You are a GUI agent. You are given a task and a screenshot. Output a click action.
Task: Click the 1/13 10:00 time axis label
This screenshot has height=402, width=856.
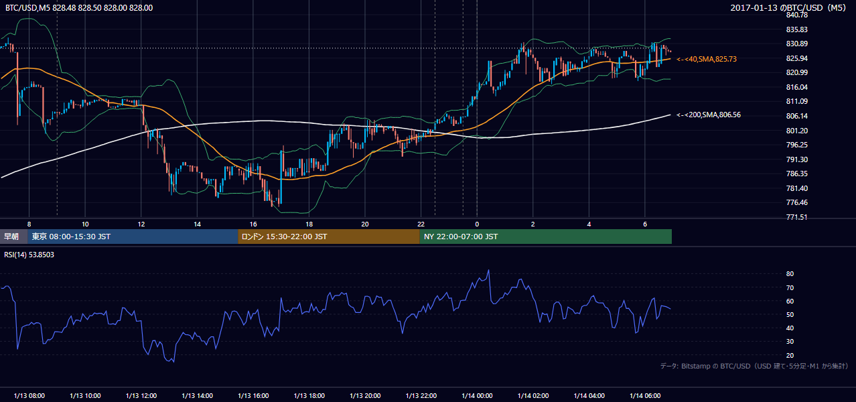(x=85, y=396)
